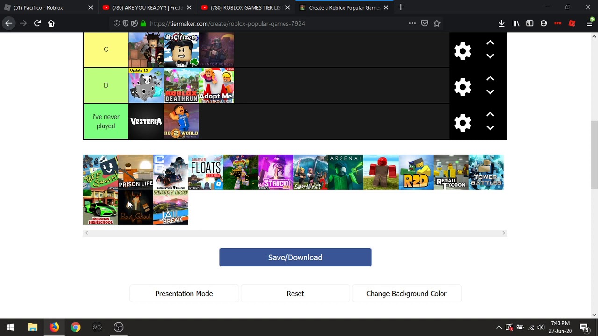Toggle Firefox sidebar view
The height and width of the screenshot is (336, 598).
(530, 23)
